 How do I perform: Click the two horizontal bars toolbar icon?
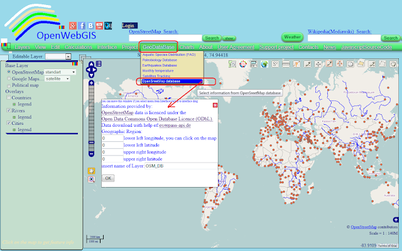tap(286, 64)
